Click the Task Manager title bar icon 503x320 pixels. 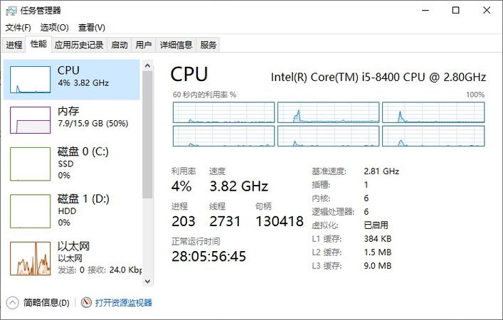click(11, 11)
